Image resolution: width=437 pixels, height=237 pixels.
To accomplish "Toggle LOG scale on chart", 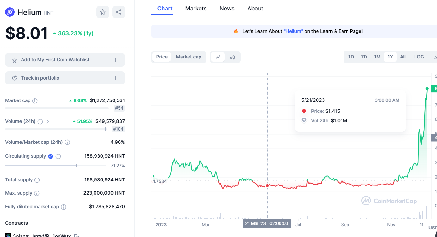I will (x=419, y=57).
